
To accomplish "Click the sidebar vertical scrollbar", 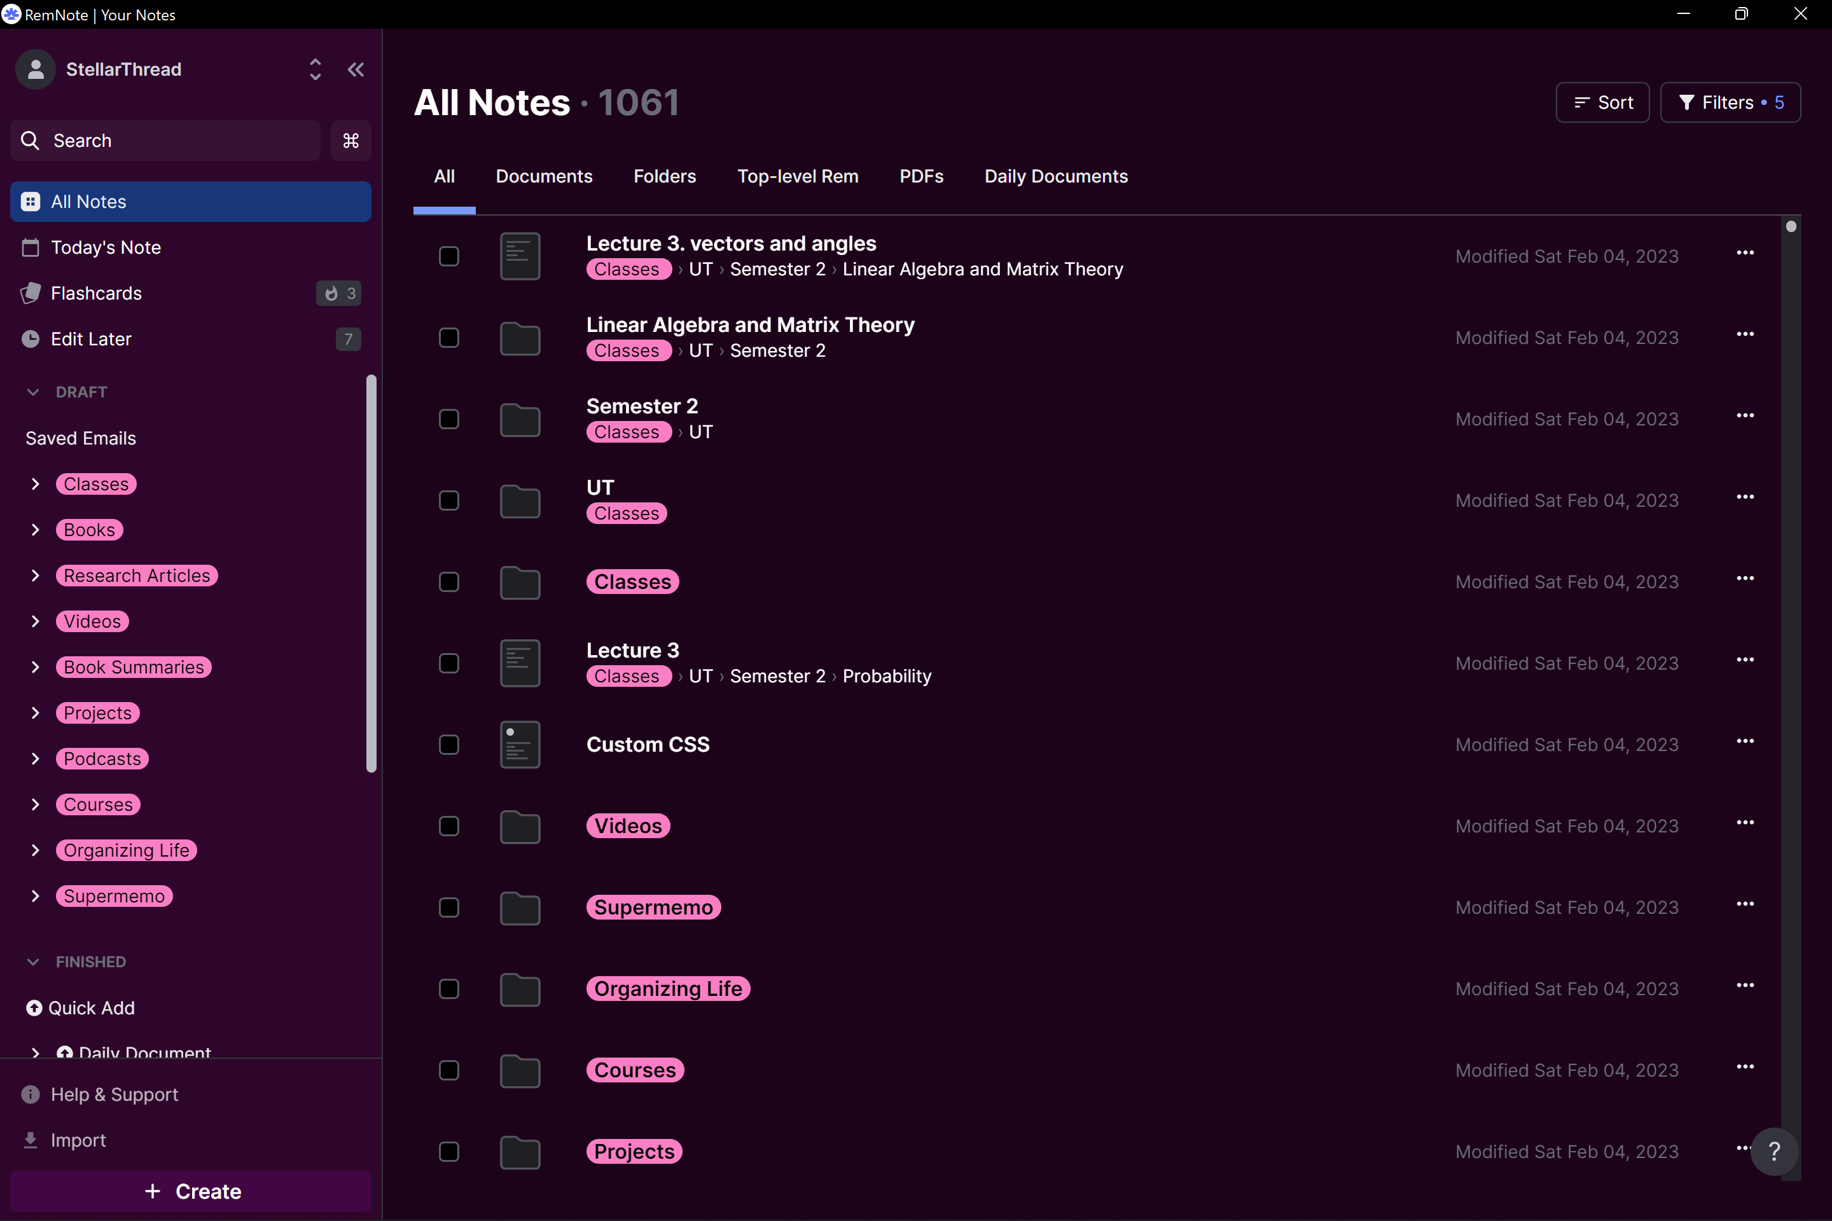I will tap(371, 574).
